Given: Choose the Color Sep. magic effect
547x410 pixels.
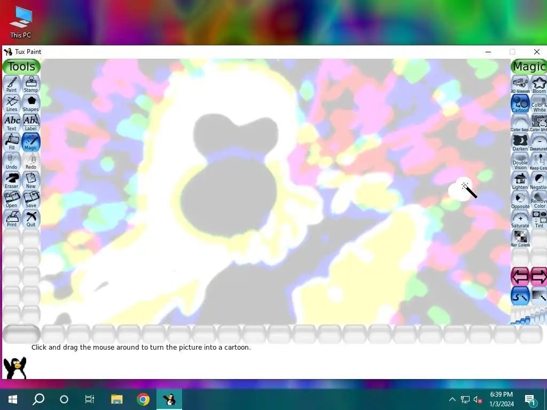Looking at the screenshot, I should point(520,123).
